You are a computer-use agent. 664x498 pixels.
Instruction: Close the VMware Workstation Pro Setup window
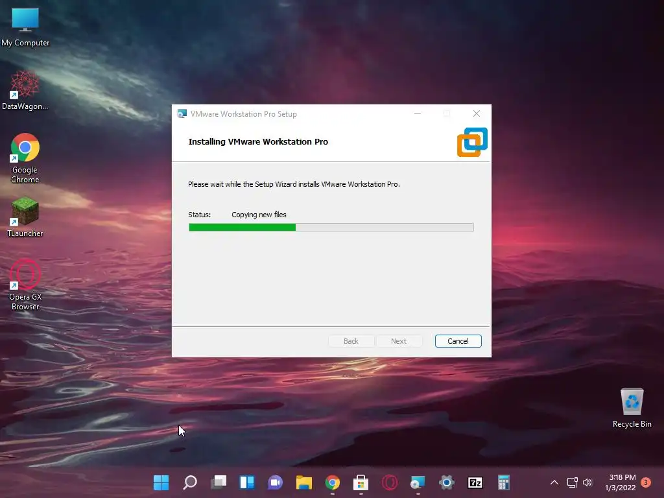477,113
